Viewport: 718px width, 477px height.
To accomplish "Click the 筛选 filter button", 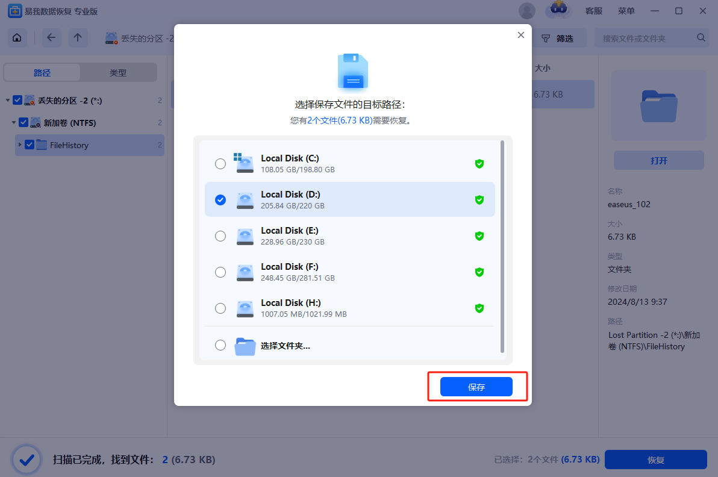I will [x=558, y=39].
